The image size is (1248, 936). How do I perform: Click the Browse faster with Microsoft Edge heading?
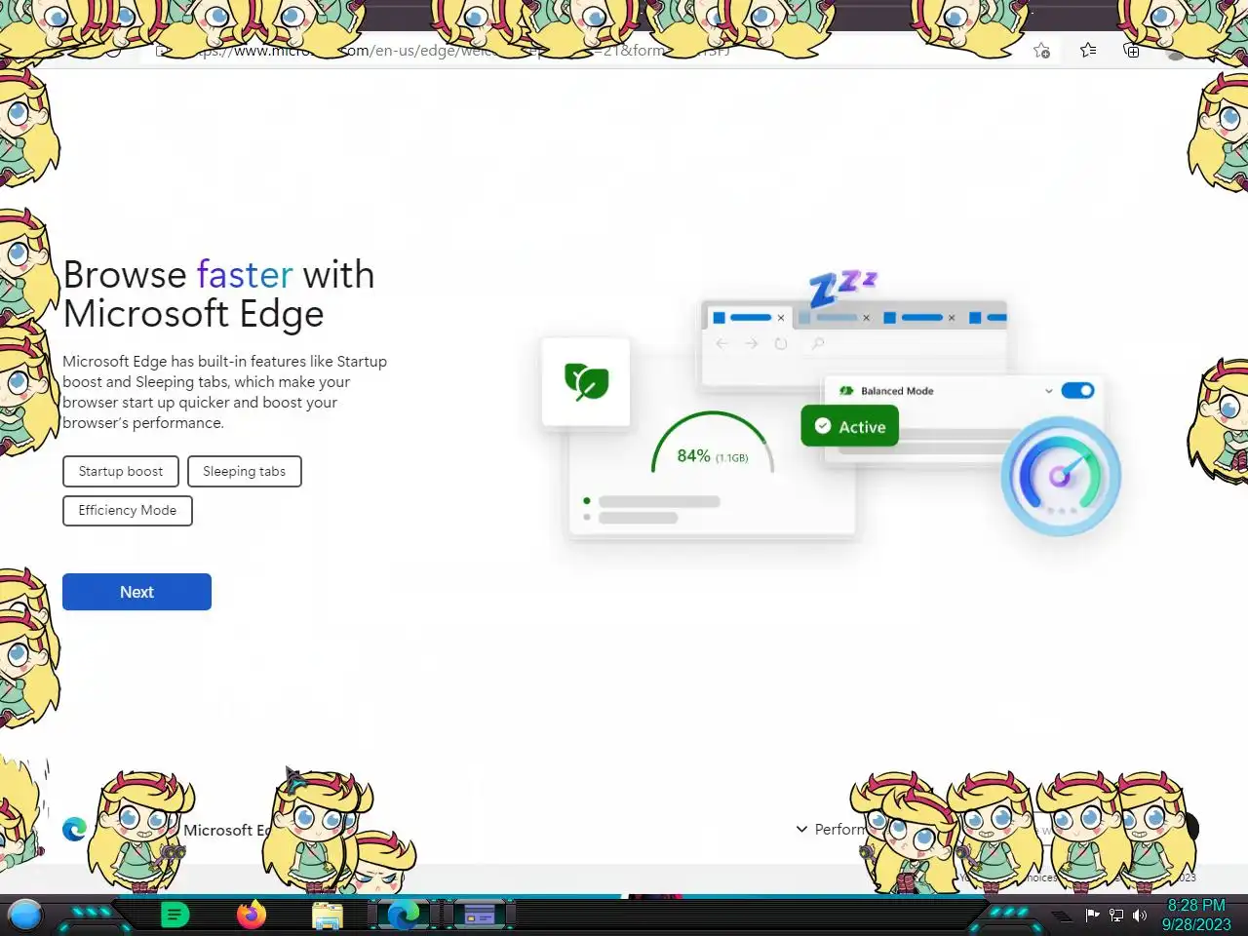point(218,294)
